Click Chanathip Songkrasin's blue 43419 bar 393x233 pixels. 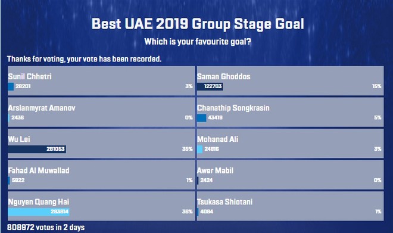click(x=201, y=118)
